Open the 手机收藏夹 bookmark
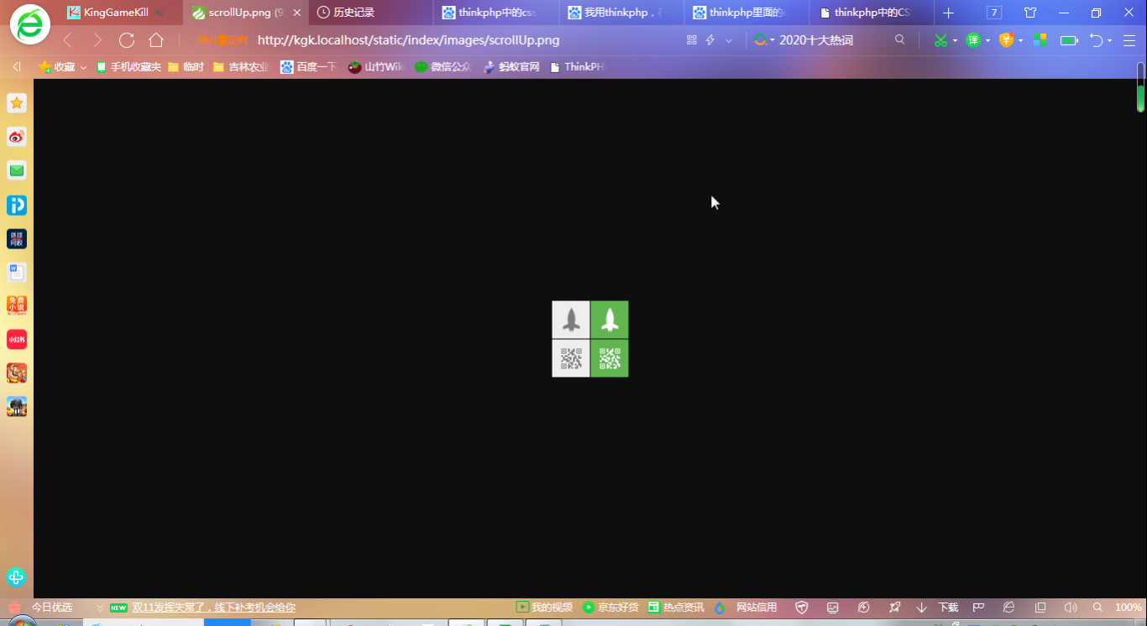Viewport: 1147px width, 626px height. click(128, 66)
